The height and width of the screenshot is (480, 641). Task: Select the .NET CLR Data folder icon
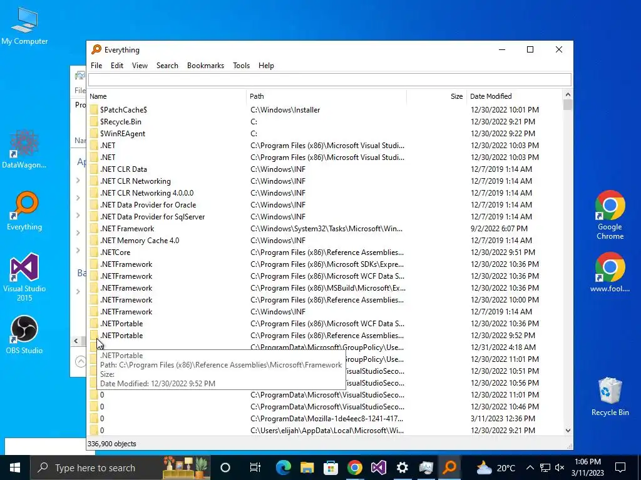coord(95,169)
